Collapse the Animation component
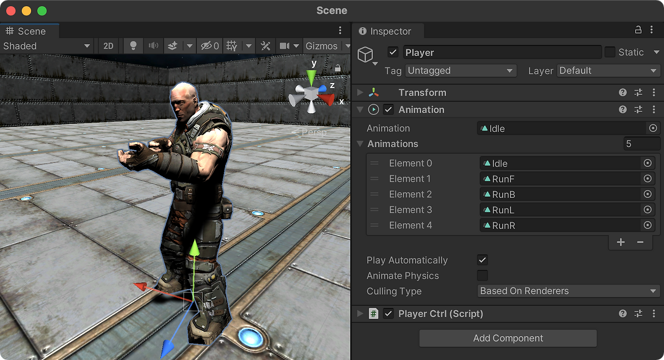Screen dimensions: 664x360 click(361, 110)
